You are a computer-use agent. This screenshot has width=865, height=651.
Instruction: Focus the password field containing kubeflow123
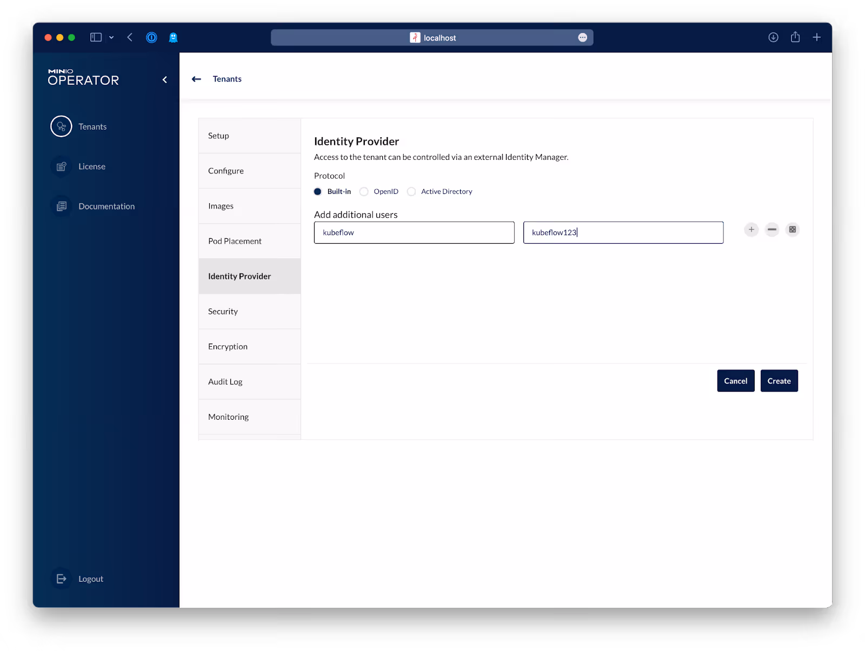tap(623, 232)
